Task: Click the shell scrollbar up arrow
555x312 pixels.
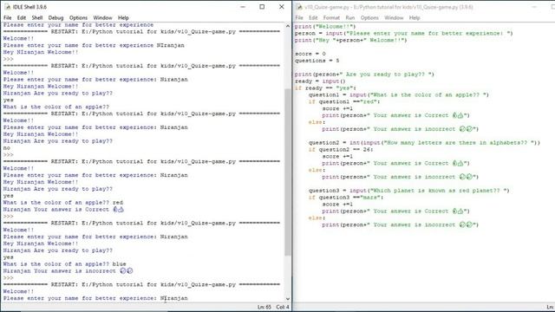Action: 288,26
